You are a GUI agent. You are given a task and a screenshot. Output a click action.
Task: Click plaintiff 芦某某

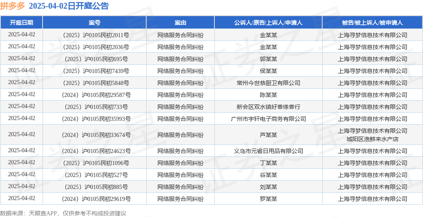pos(269,135)
